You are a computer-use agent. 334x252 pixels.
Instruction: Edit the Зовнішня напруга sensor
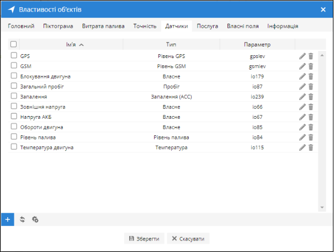[303, 107]
